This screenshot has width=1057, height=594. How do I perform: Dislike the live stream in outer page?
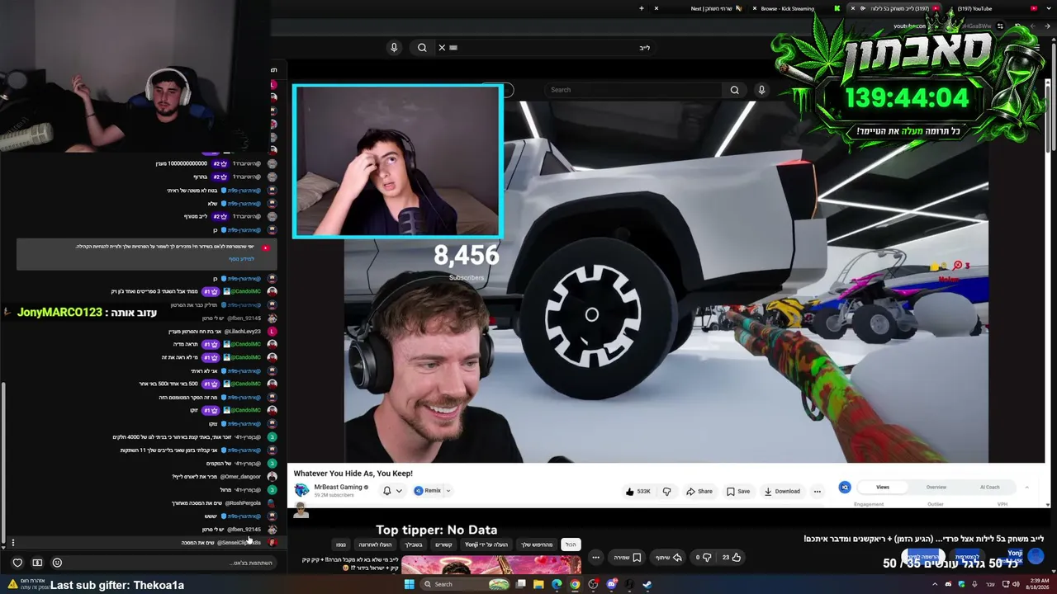coord(703,557)
